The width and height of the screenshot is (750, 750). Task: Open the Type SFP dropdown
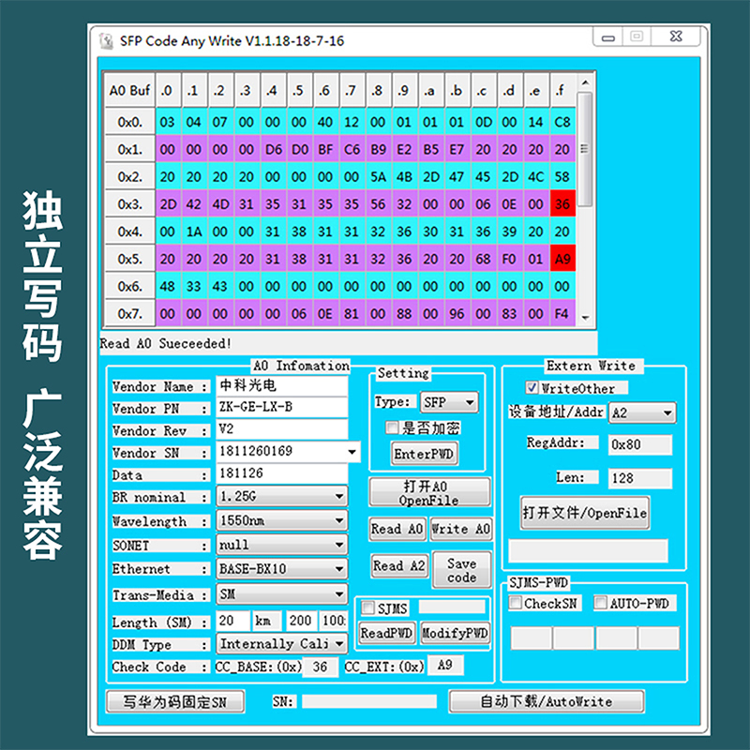[x=449, y=402]
